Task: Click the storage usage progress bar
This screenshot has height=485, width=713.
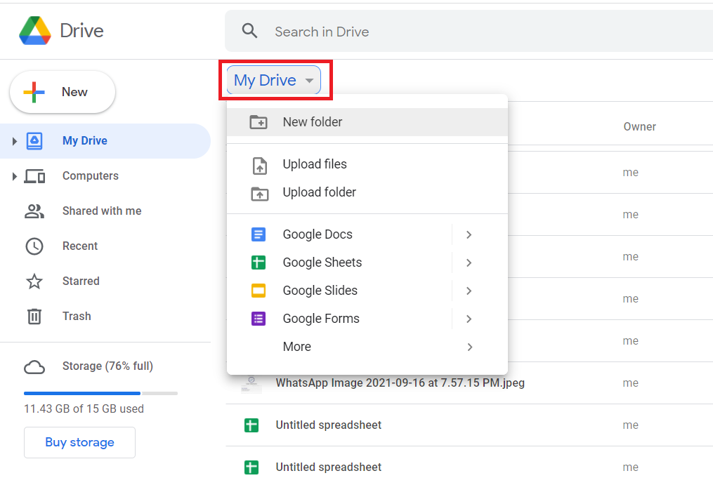Action: pyautogui.click(x=100, y=393)
